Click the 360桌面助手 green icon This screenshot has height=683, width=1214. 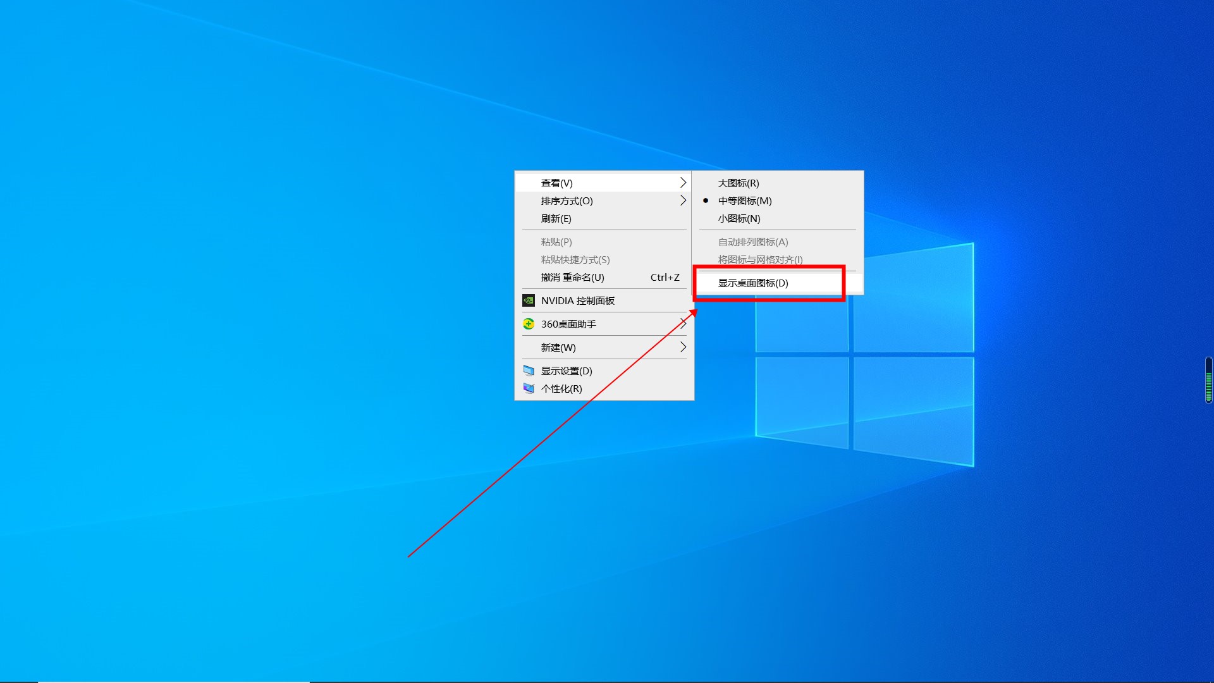pos(529,324)
